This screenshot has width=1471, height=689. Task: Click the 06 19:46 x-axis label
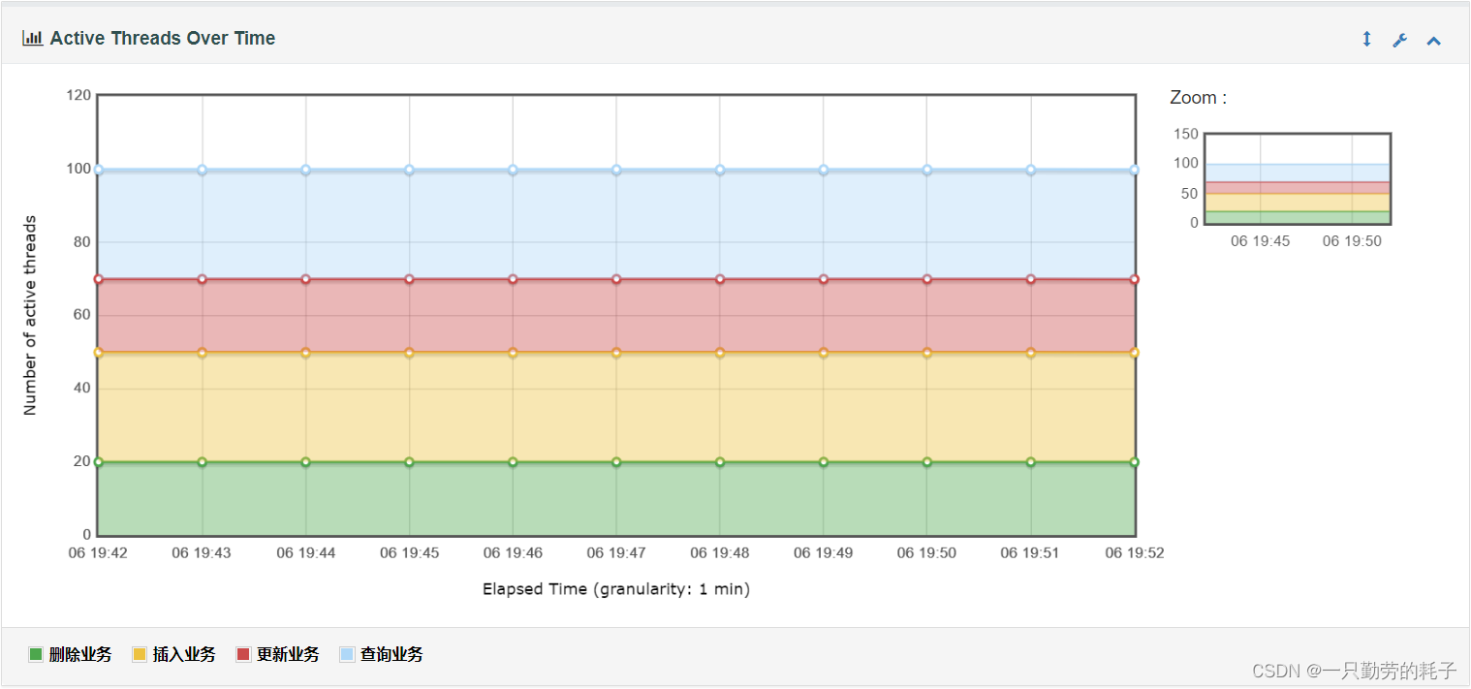coord(513,553)
